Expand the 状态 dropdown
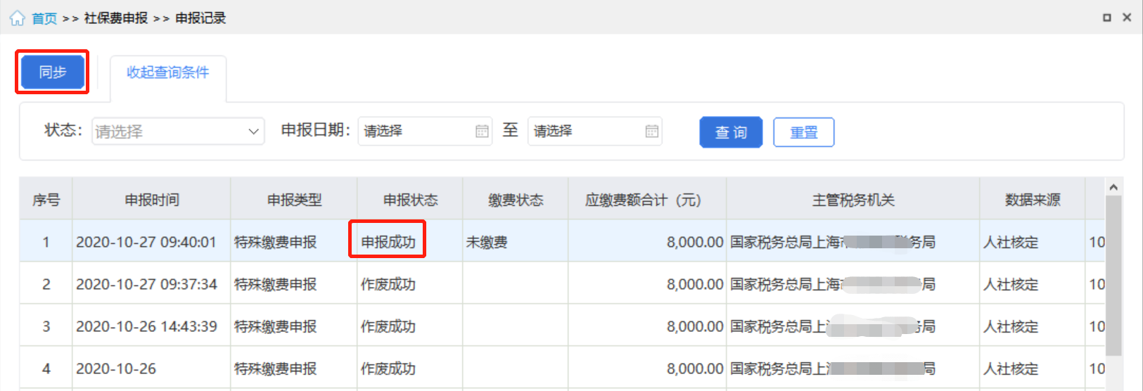Viewport: 1143px width, 391px height. pos(177,132)
